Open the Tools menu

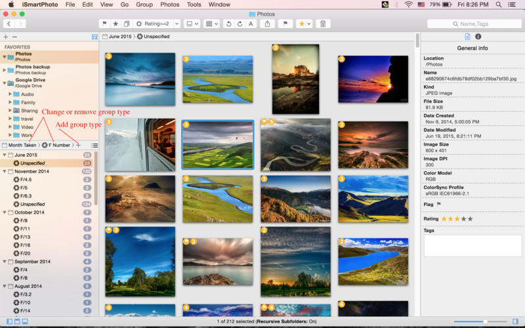point(194,5)
